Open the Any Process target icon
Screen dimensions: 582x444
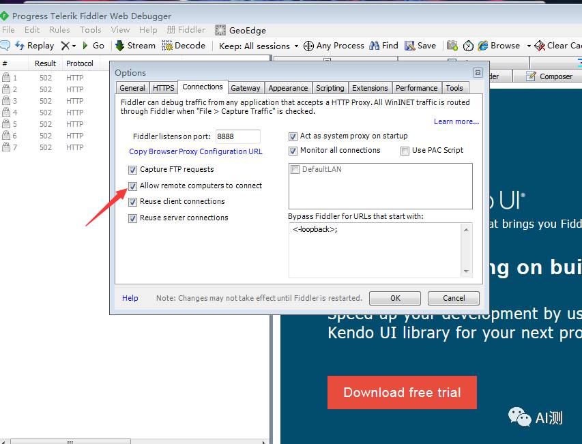pos(334,45)
